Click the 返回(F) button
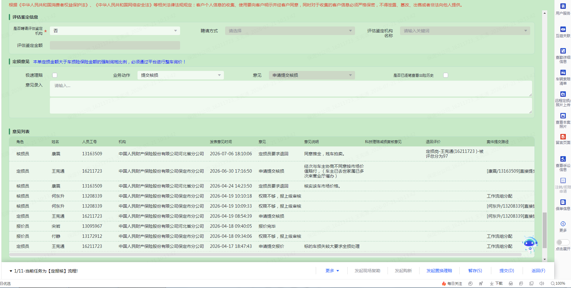Image resolution: width=571 pixels, height=288 pixels. 538,271
